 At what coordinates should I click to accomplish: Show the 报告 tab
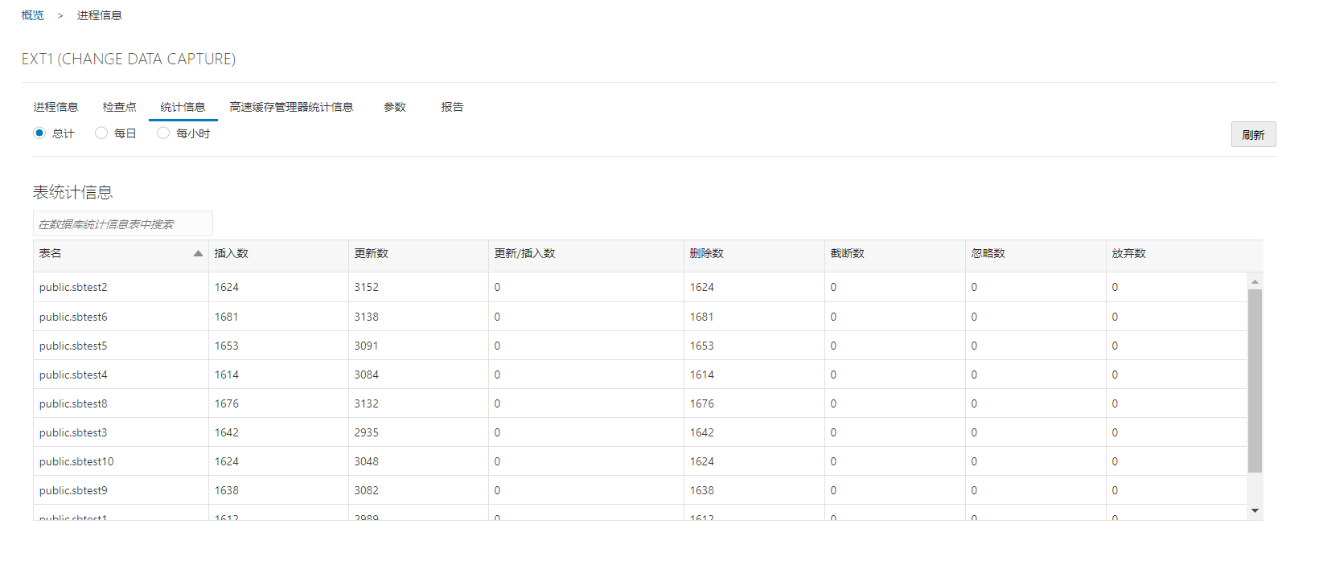coord(452,107)
